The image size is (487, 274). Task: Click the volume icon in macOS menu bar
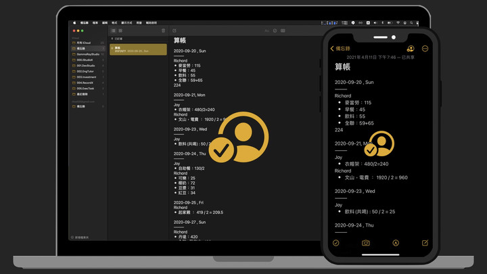[x=375, y=23]
